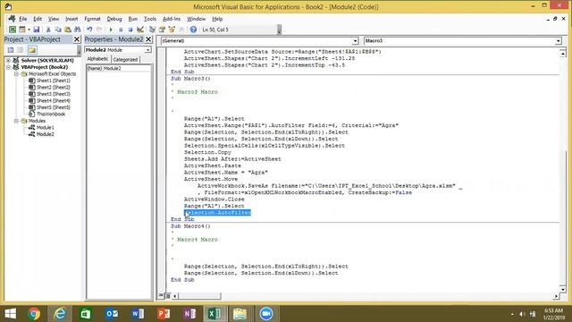
Task: Open Excel from the taskbar
Action: [x=214, y=314]
